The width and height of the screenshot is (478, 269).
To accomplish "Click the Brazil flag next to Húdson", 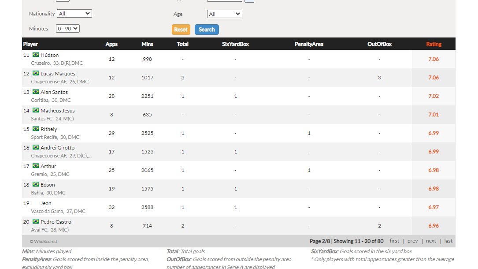I will [x=36, y=55].
